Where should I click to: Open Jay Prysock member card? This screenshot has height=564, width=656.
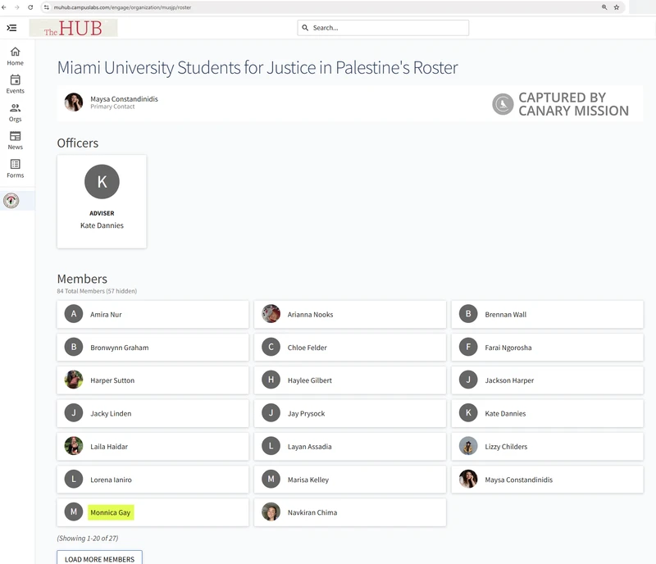pyautogui.click(x=350, y=413)
